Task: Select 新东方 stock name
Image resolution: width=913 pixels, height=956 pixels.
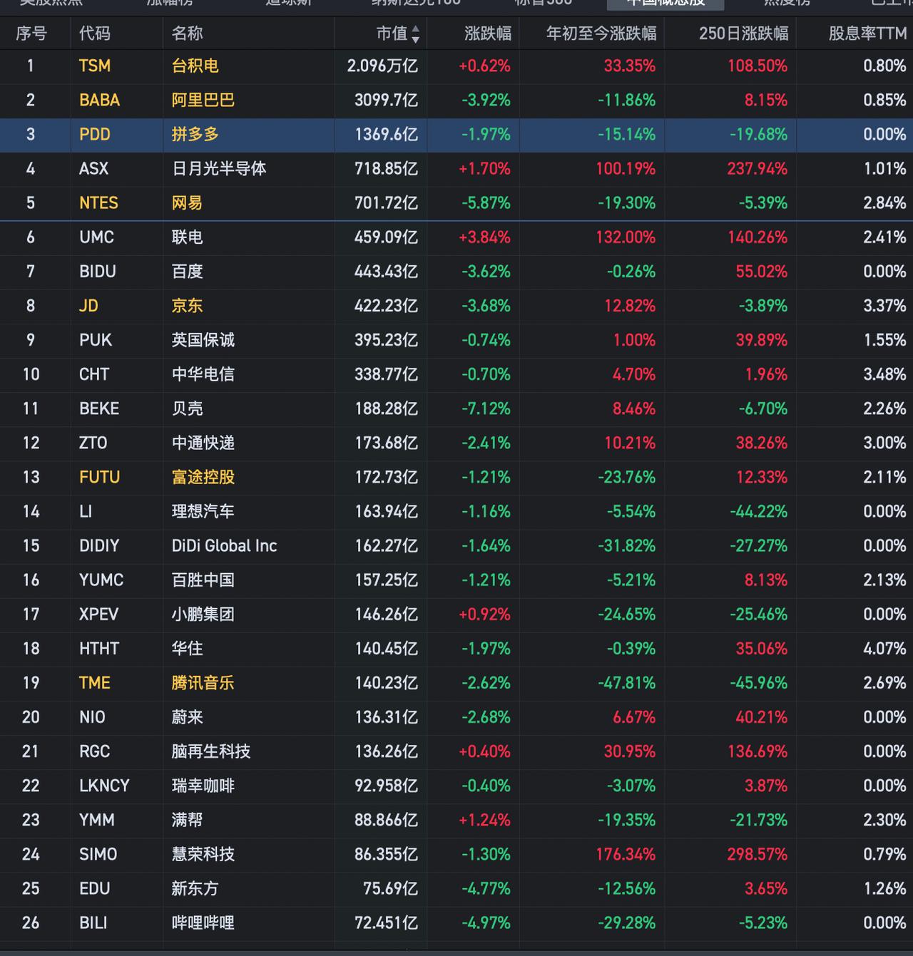Action: tap(195, 888)
